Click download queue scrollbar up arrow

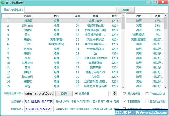pyautogui.click(x=166, y=16)
